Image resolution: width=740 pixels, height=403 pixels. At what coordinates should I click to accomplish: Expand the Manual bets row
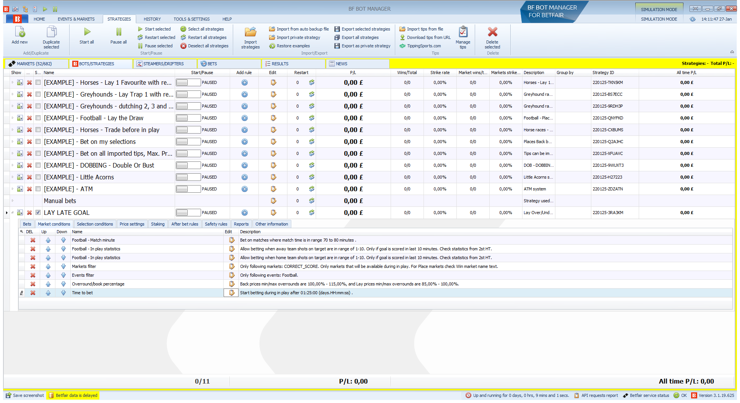[12, 201]
